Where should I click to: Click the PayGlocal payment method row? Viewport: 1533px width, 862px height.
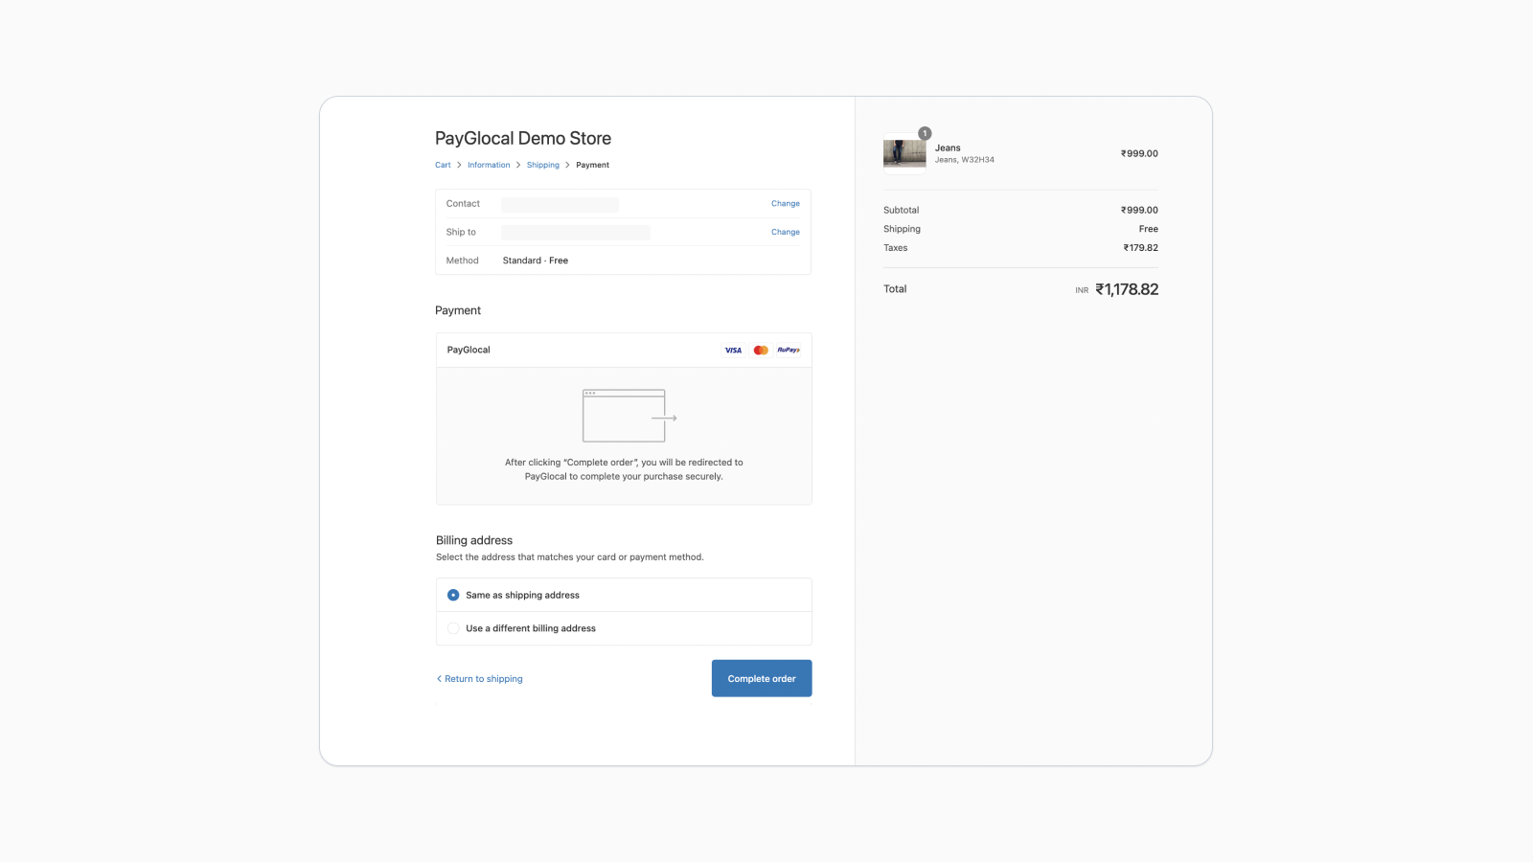tap(624, 351)
